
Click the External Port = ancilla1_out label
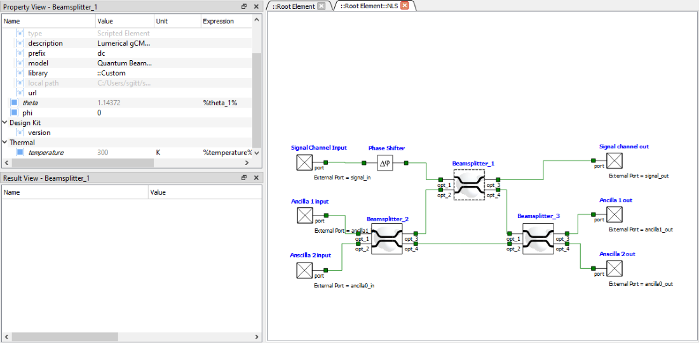(x=641, y=230)
